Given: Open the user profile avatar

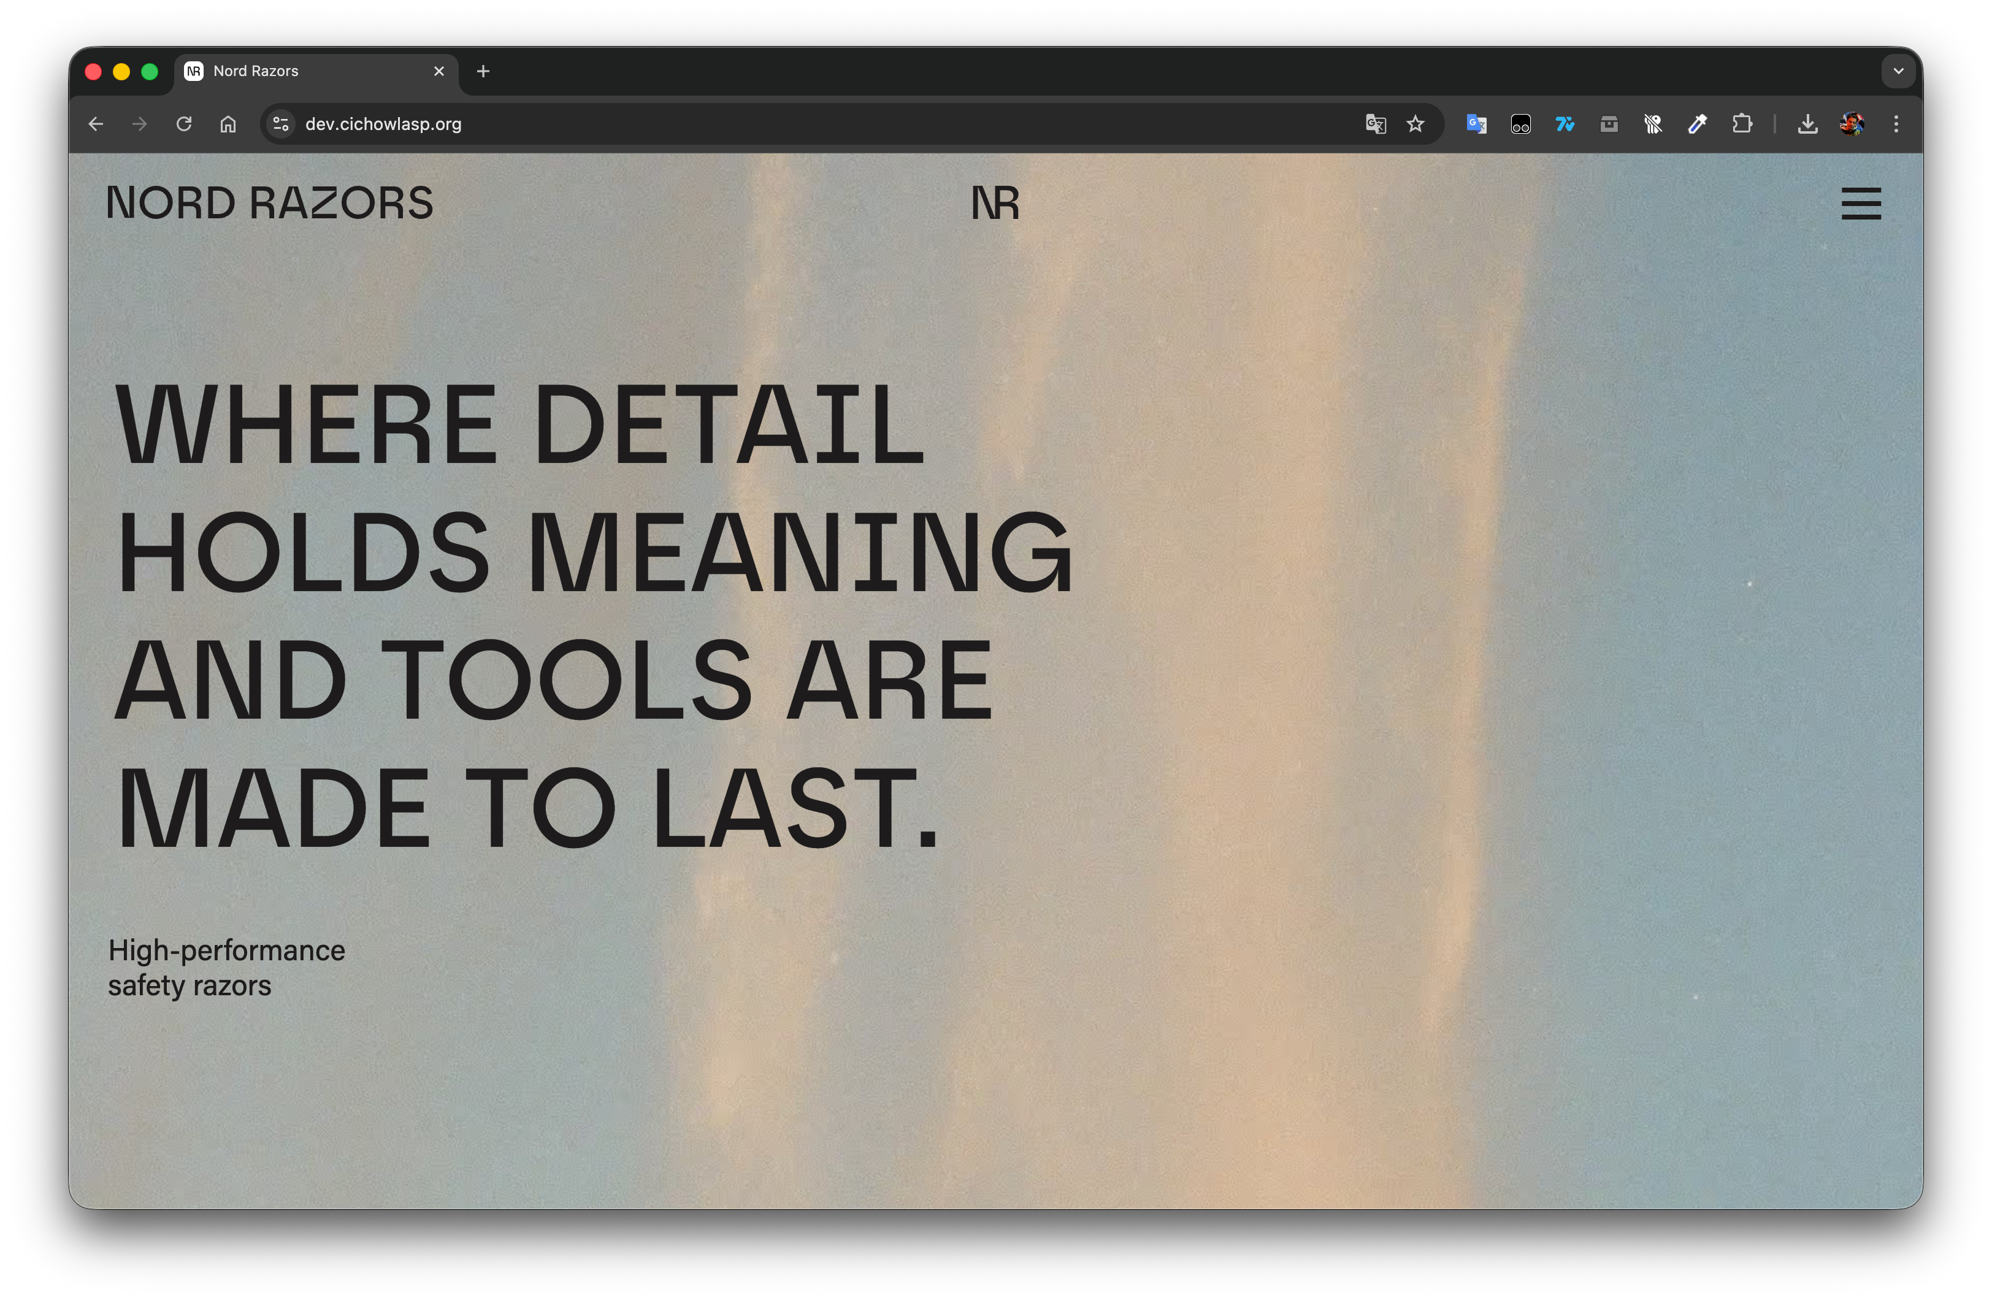Looking at the screenshot, I should click(1852, 124).
